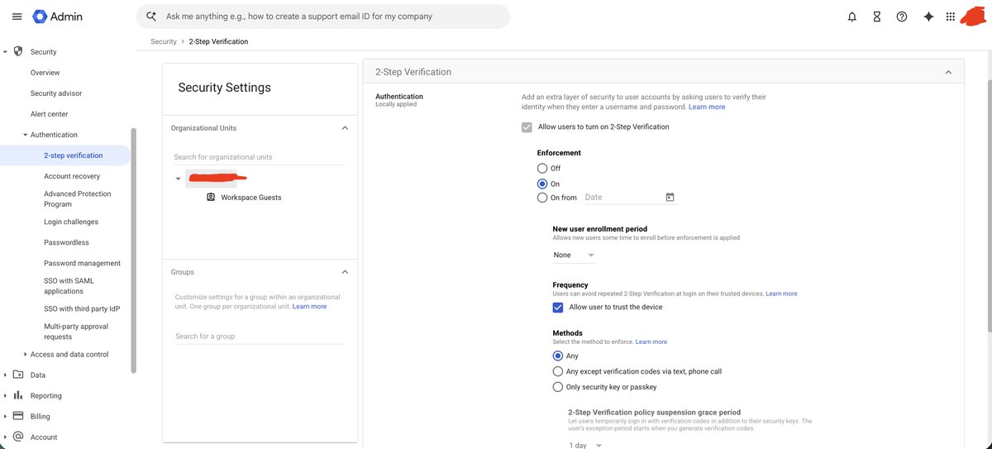Viewport: 992px width, 449px height.
Task: Click the sidebar vertical scrollbar
Action: [133, 251]
